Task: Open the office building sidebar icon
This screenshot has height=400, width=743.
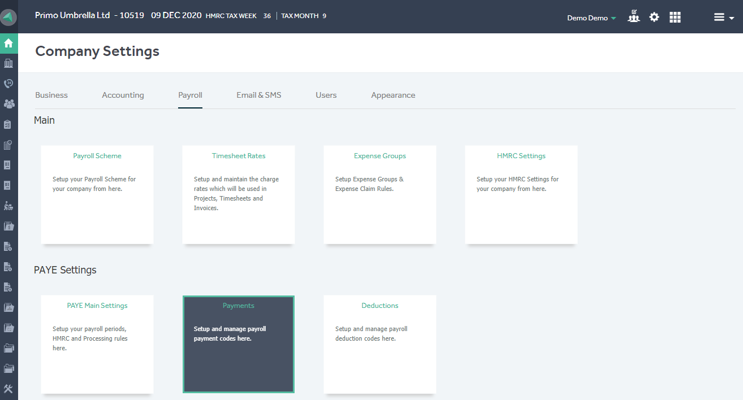Action: [8, 63]
